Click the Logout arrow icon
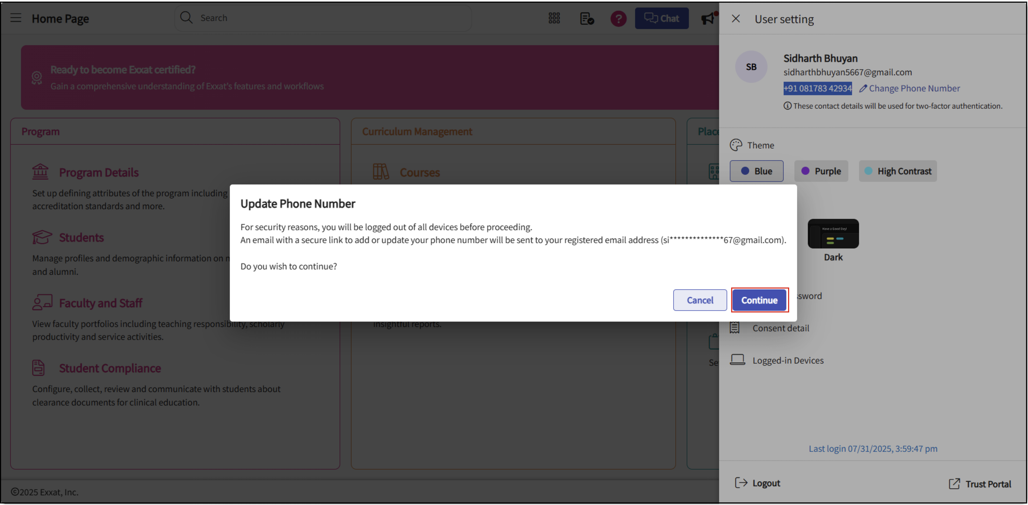The width and height of the screenshot is (1028, 505). (742, 483)
